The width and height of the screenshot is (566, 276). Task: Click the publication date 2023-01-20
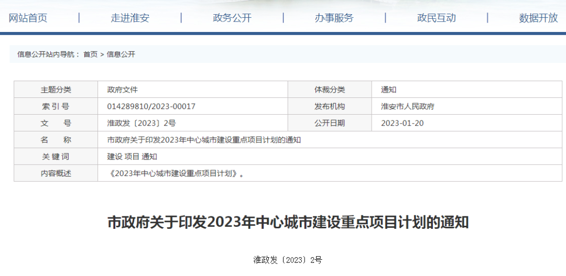tap(402, 123)
